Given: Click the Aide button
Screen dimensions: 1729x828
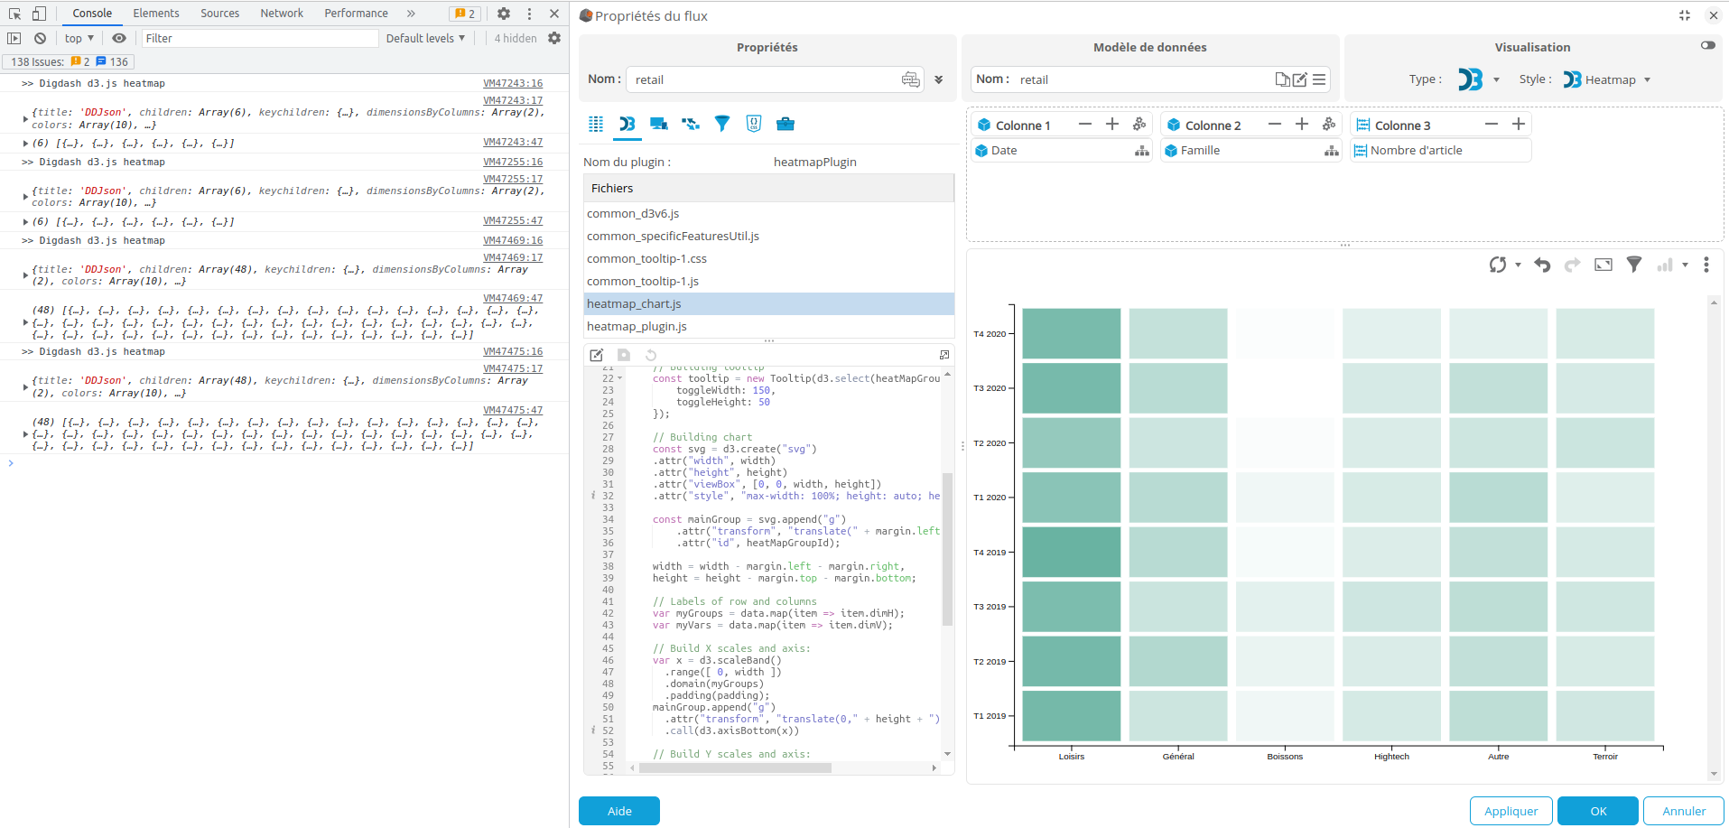Looking at the screenshot, I should tap(619, 811).
